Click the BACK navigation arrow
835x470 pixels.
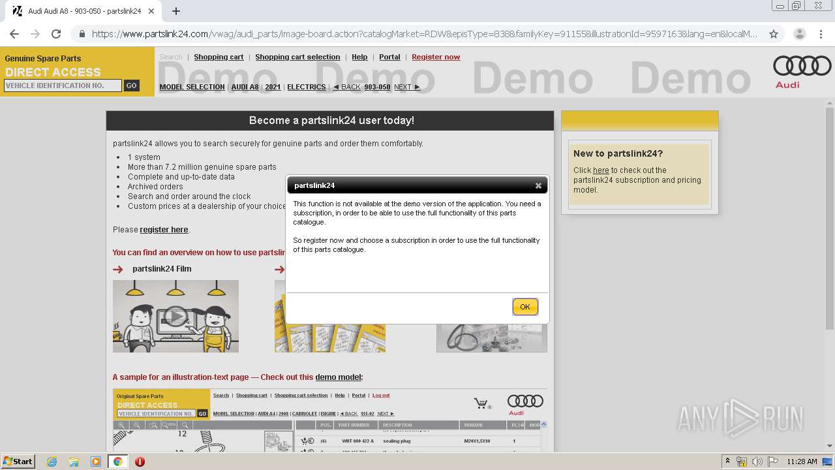pyautogui.click(x=346, y=87)
